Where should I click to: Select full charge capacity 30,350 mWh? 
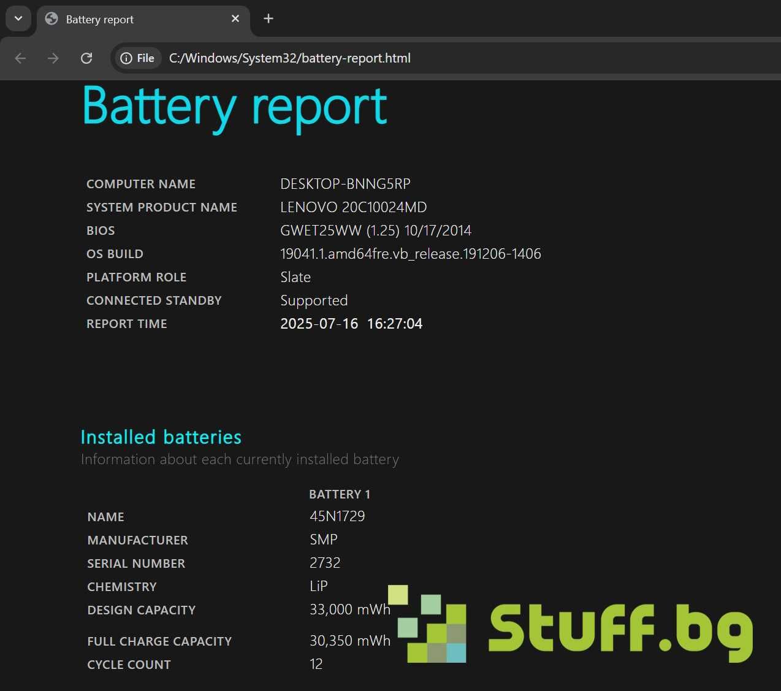click(x=350, y=641)
